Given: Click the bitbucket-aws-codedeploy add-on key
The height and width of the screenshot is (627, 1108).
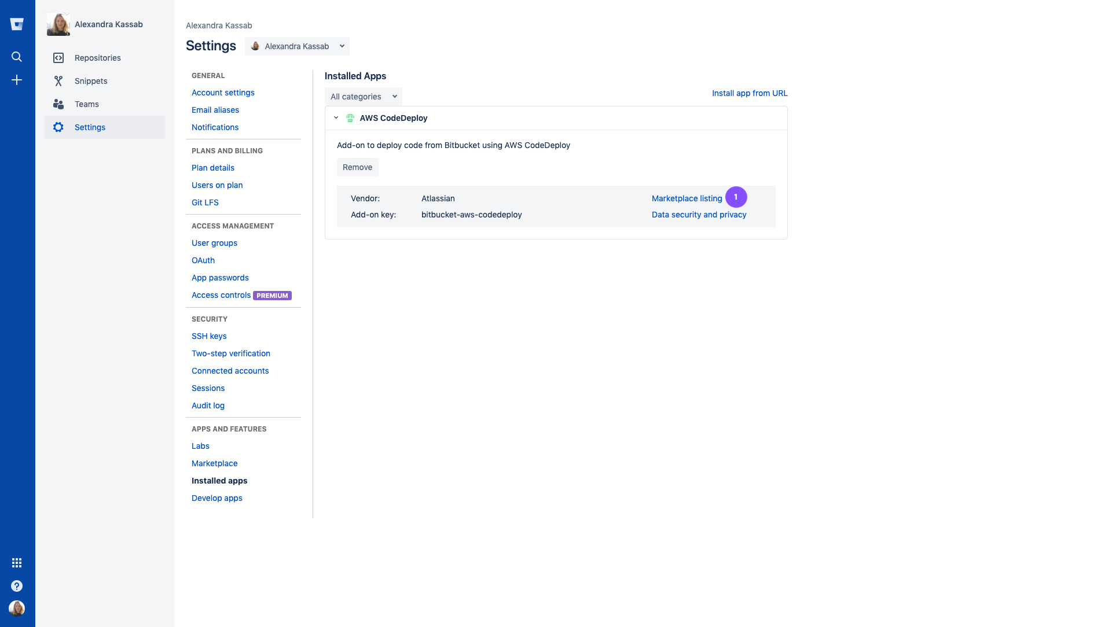Looking at the screenshot, I should [472, 215].
